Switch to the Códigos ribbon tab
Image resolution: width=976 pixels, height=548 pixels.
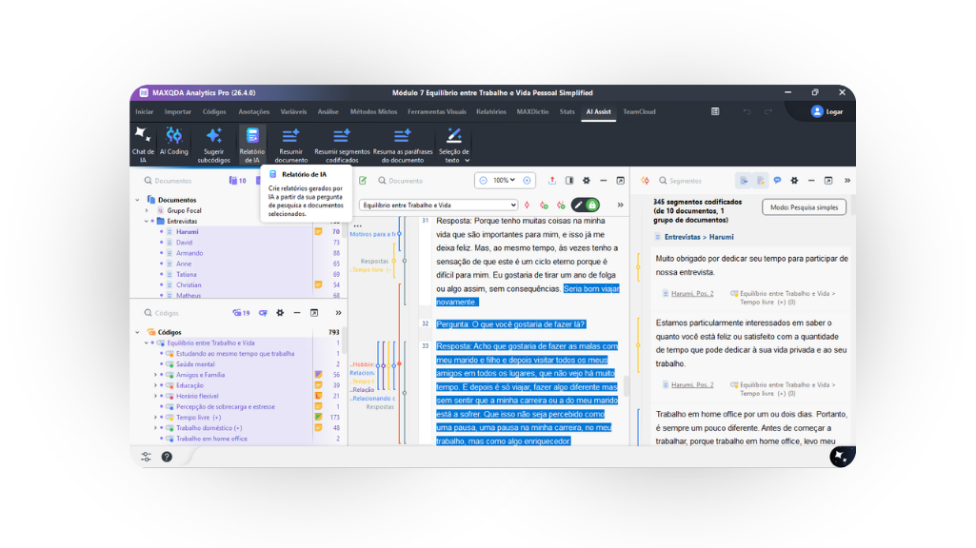[214, 112]
